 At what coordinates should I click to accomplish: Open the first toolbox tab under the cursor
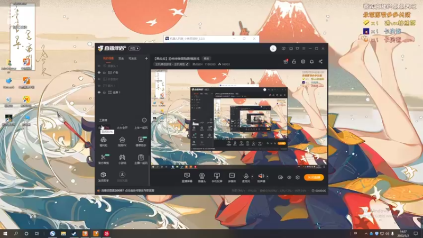click(104, 127)
